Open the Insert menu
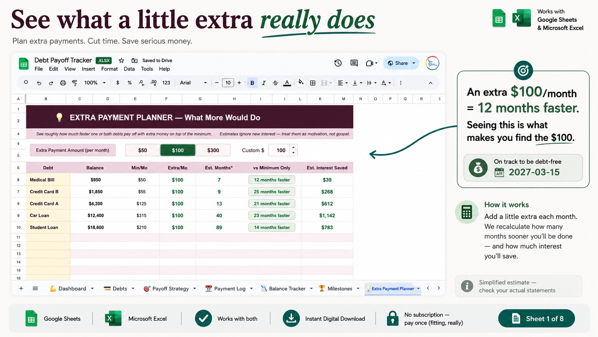Image resolution: width=598 pixels, height=337 pixels. coord(88,69)
